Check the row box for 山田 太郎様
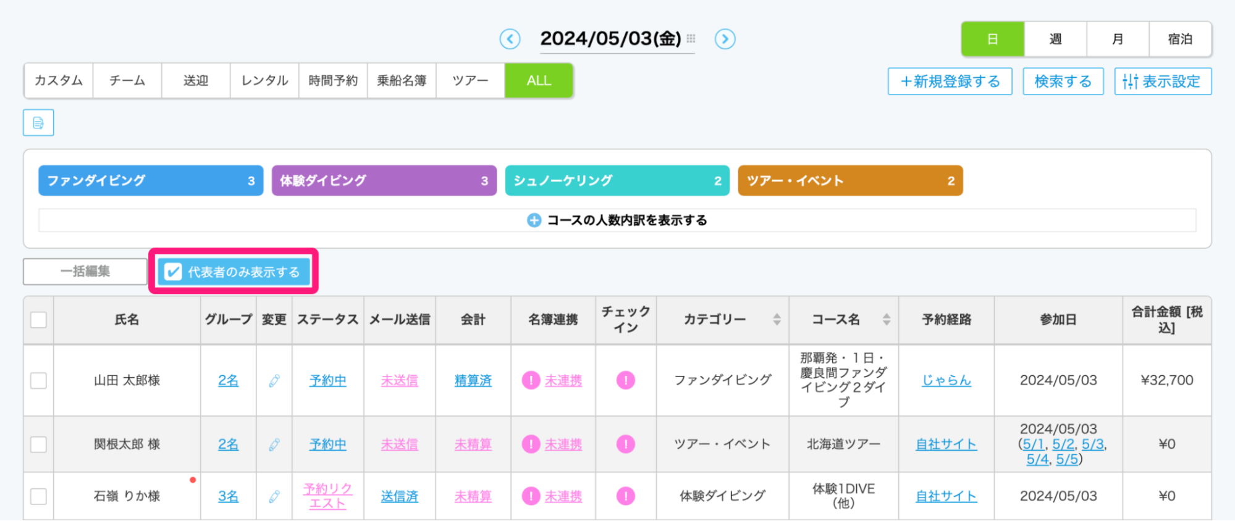Screen dimensions: 1235x521 click(x=38, y=381)
